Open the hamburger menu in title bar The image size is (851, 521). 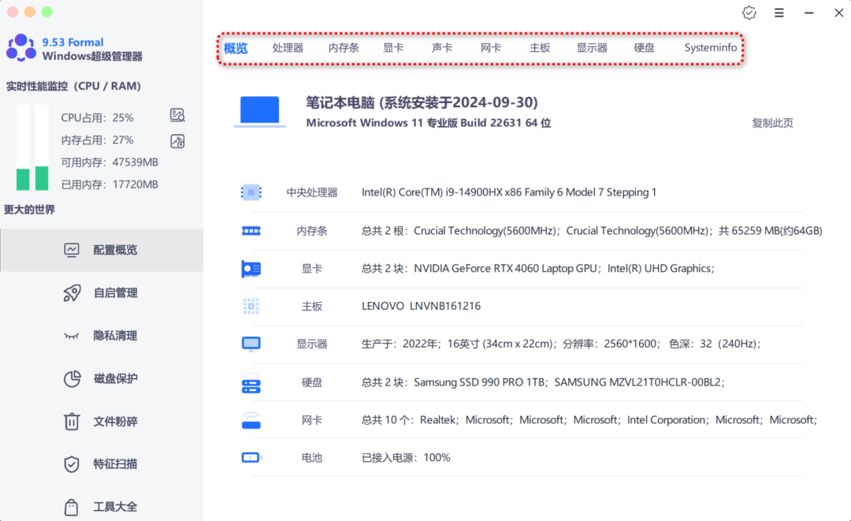point(779,13)
